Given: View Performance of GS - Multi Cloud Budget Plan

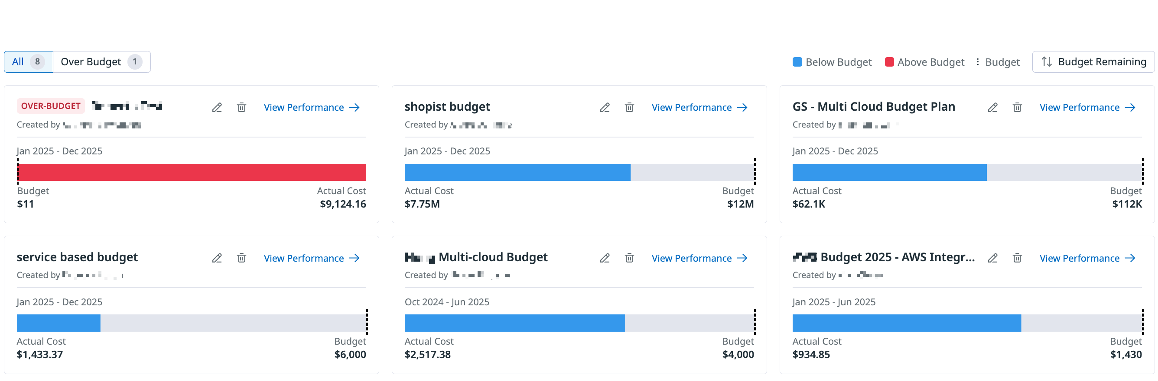Looking at the screenshot, I should point(1087,108).
